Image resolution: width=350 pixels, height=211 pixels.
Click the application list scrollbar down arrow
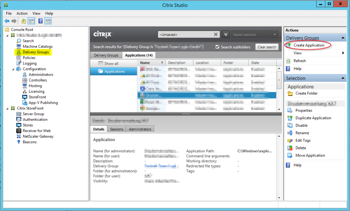coord(279,109)
